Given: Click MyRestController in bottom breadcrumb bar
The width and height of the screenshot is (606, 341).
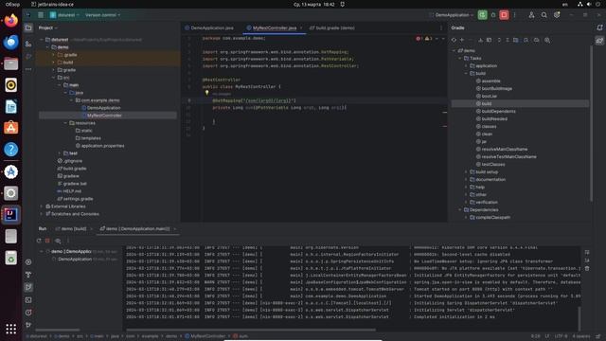Looking at the screenshot, I should pyautogui.click(x=207, y=336).
